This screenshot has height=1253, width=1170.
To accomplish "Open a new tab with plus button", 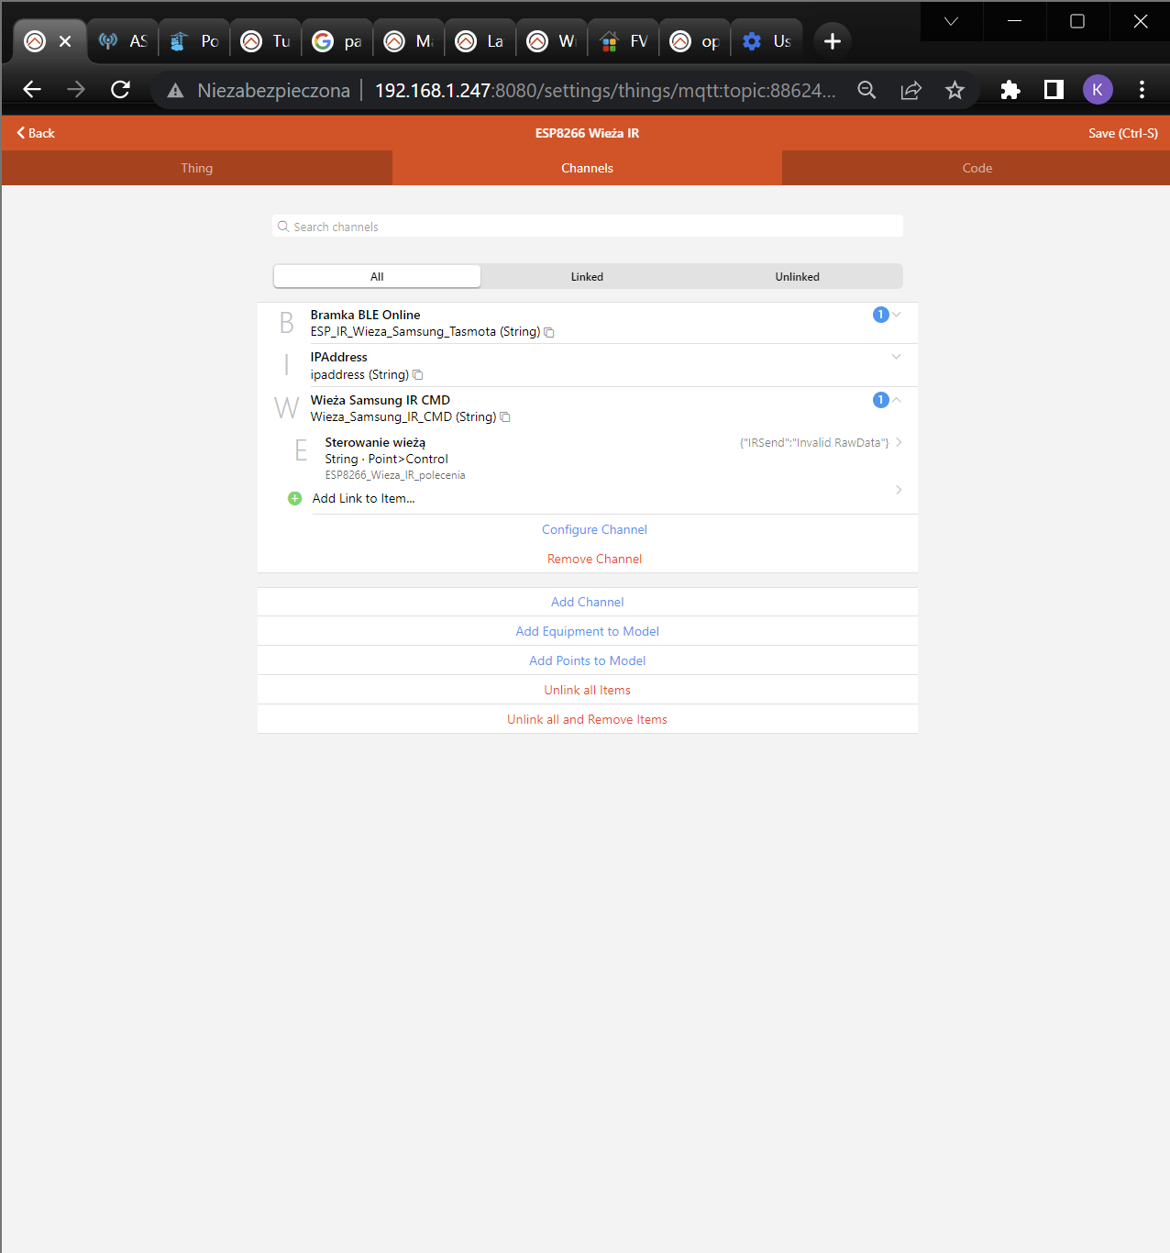I will click(833, 41).
